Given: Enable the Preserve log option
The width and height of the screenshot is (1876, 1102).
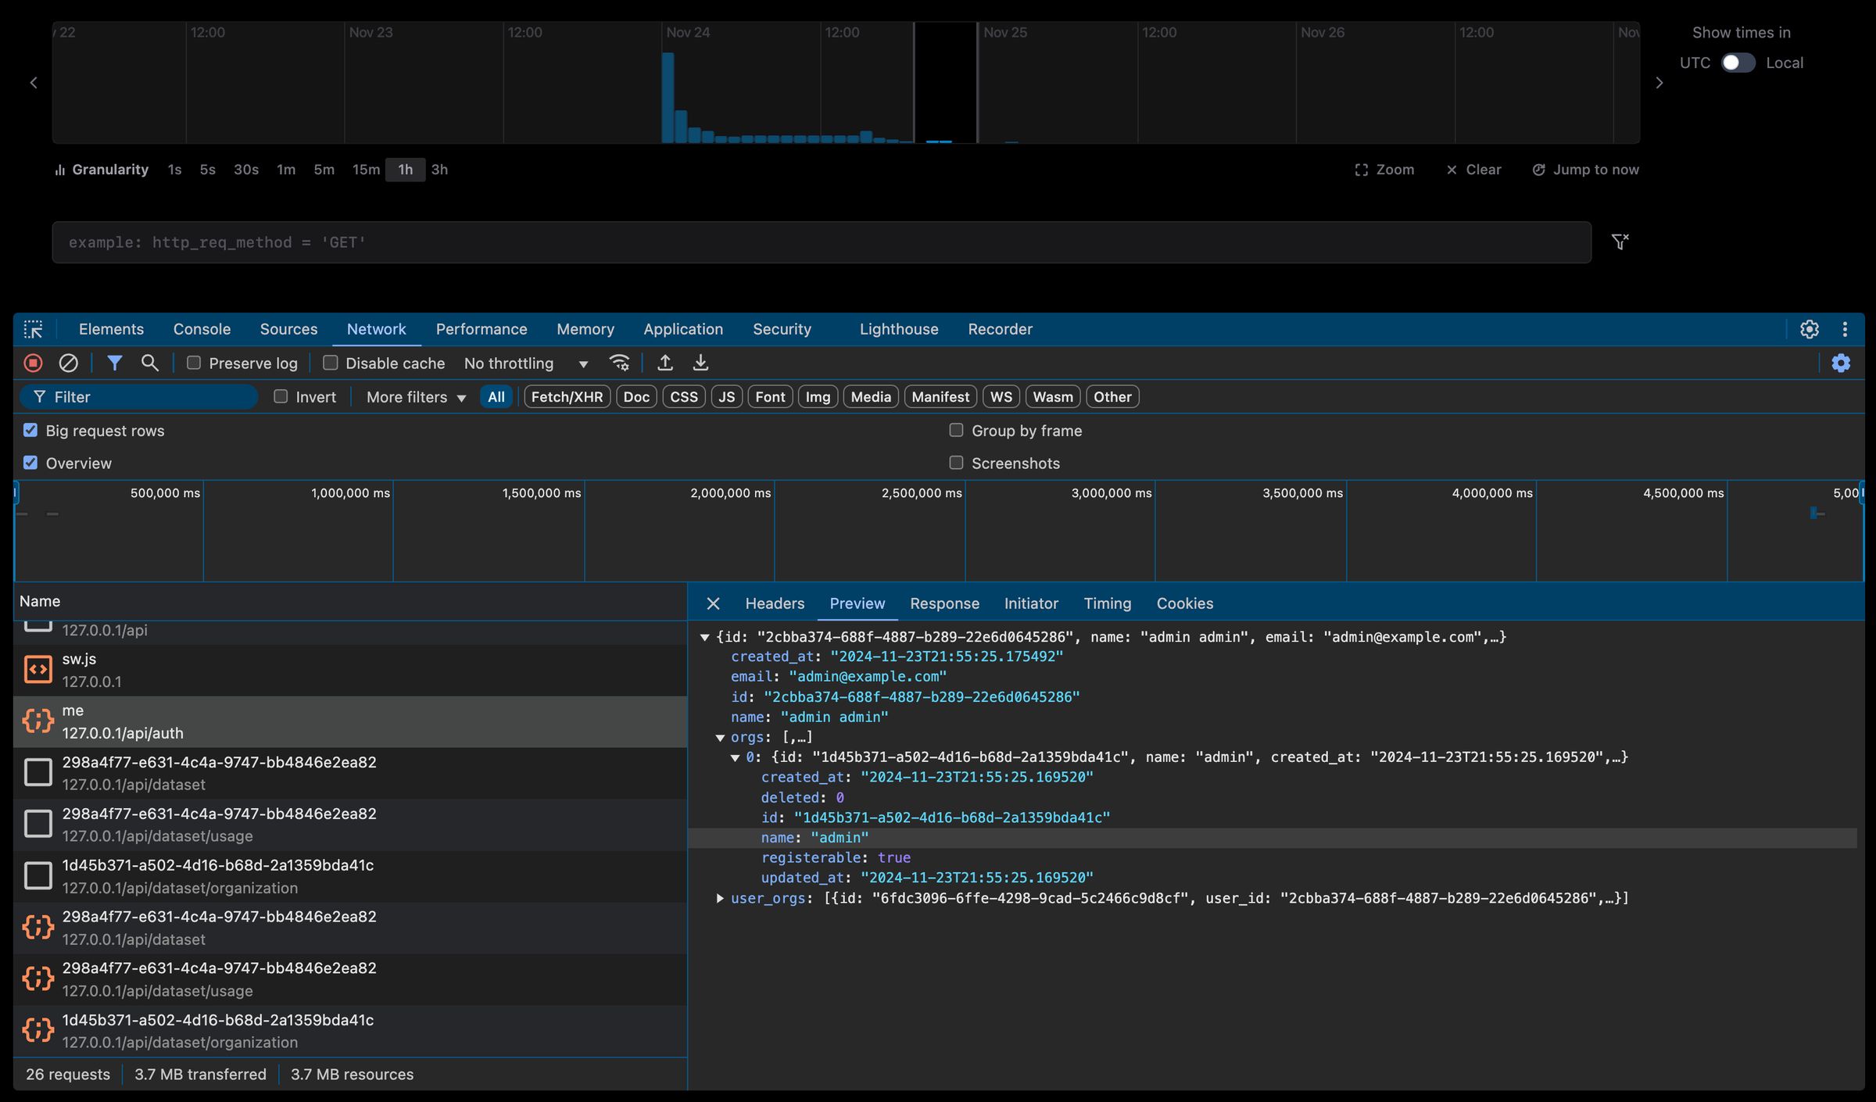Looking at the screenshot, I should [194, 363].
